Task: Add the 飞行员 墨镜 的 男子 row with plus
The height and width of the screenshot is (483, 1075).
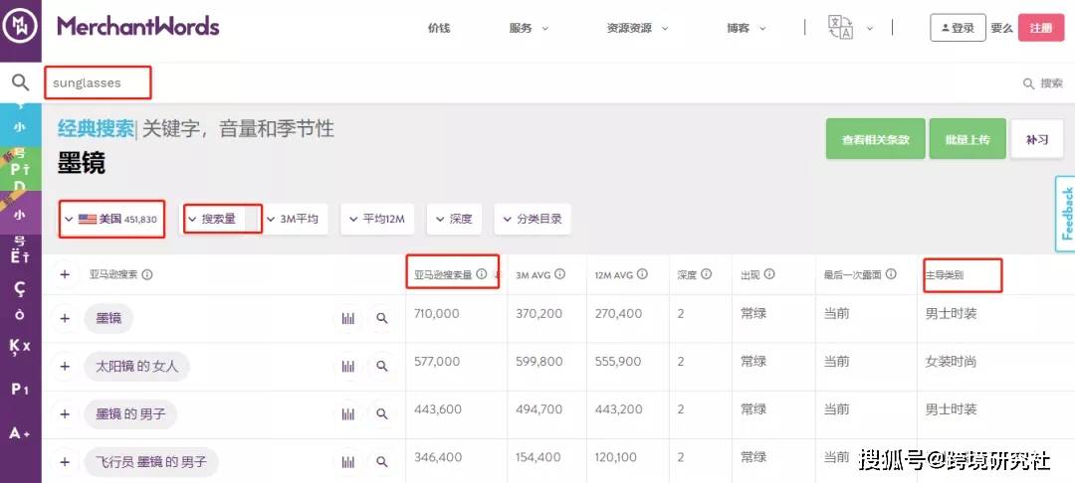Action: [x=65, y=462]
